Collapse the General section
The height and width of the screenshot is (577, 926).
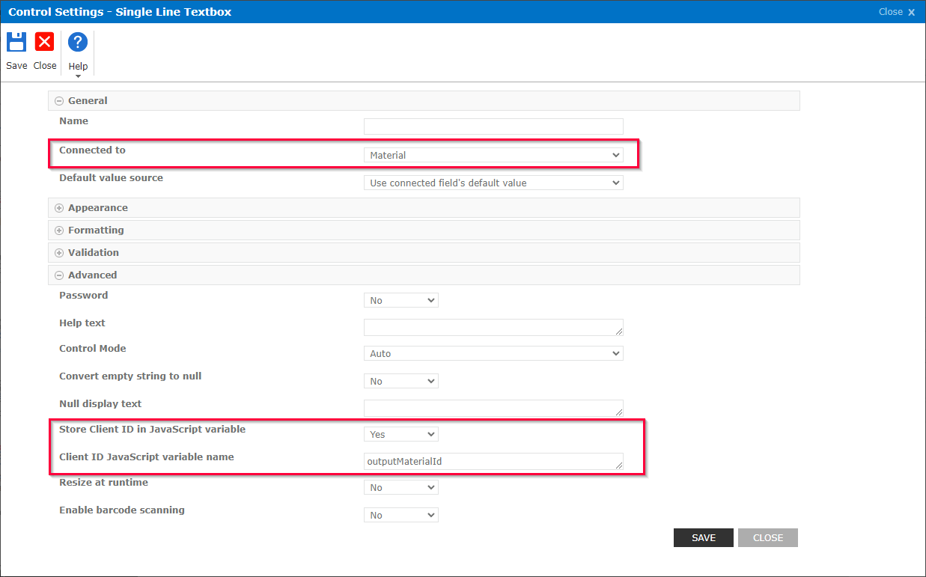click(x=58, y=100)
